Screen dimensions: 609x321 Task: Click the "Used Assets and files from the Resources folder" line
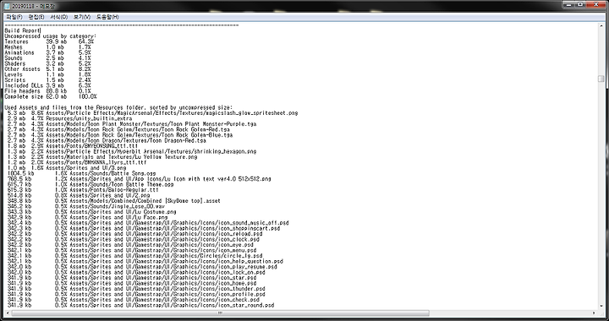pyautogui.click(x=118, y=107)
